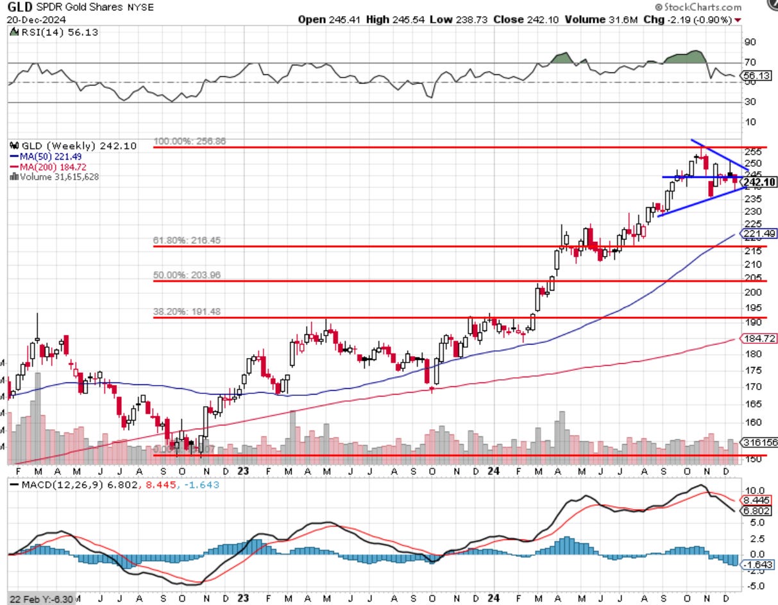
Task: Click the 316156 volume tag on right axis
Action: tap(758, 442)
